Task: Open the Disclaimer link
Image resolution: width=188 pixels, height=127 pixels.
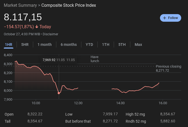Action: [x=51, y=34]
